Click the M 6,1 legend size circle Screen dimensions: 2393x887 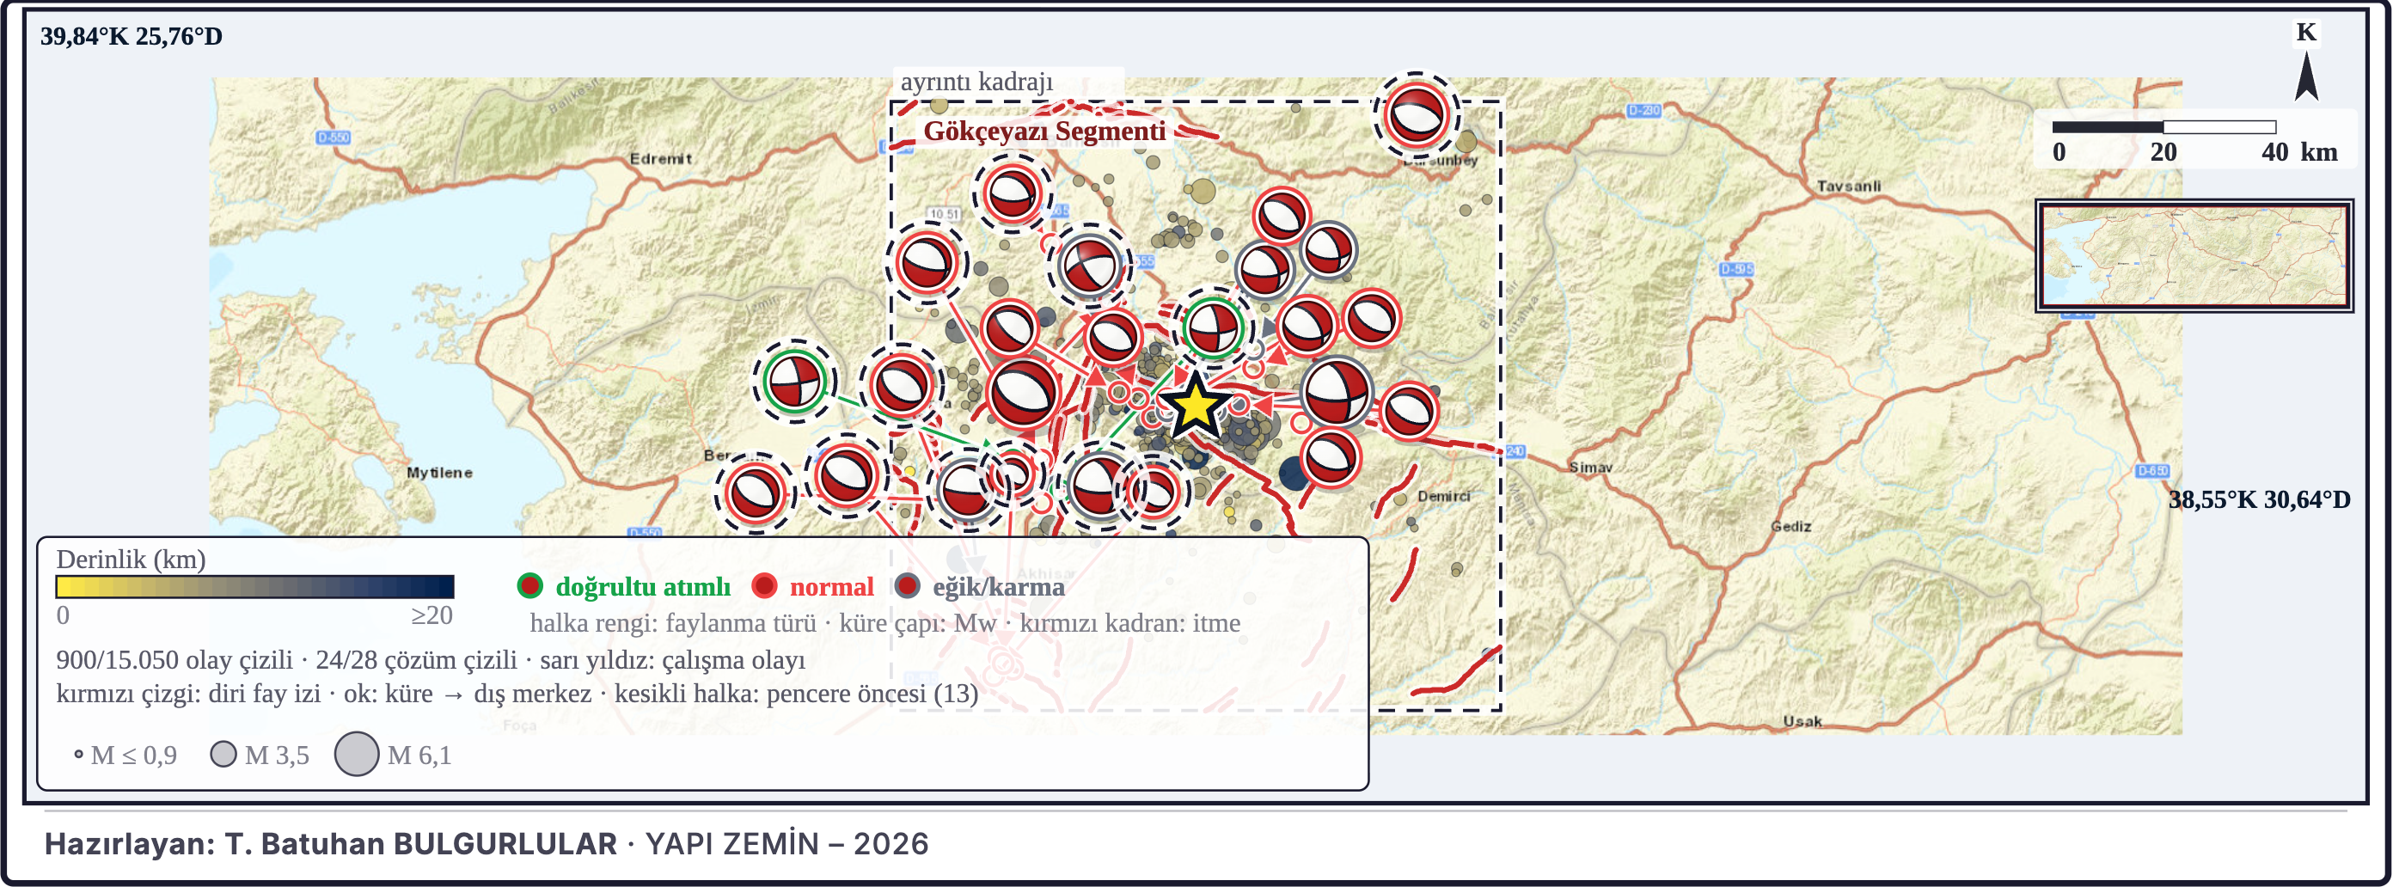[x=357, y=754]
